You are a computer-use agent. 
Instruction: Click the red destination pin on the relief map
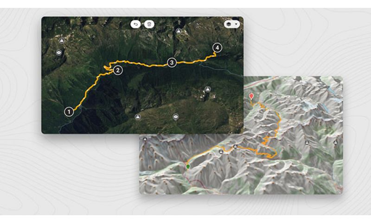point(251,96)
